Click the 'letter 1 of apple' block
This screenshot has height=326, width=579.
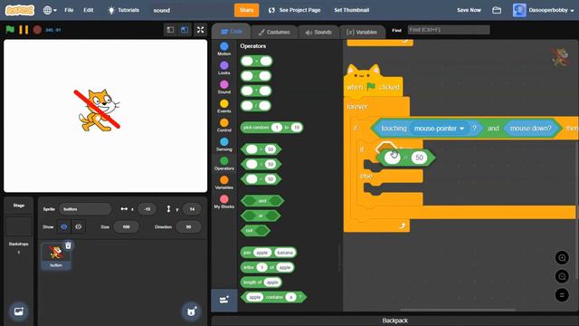268,267
